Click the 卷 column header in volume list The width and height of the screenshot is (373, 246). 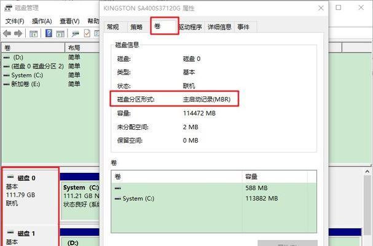coord(33,47)
